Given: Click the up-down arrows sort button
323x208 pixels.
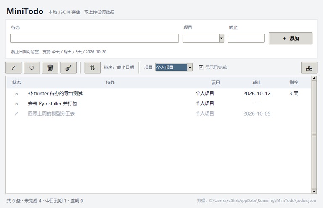Looking at the screenshot, I should (x=93, y=68).
